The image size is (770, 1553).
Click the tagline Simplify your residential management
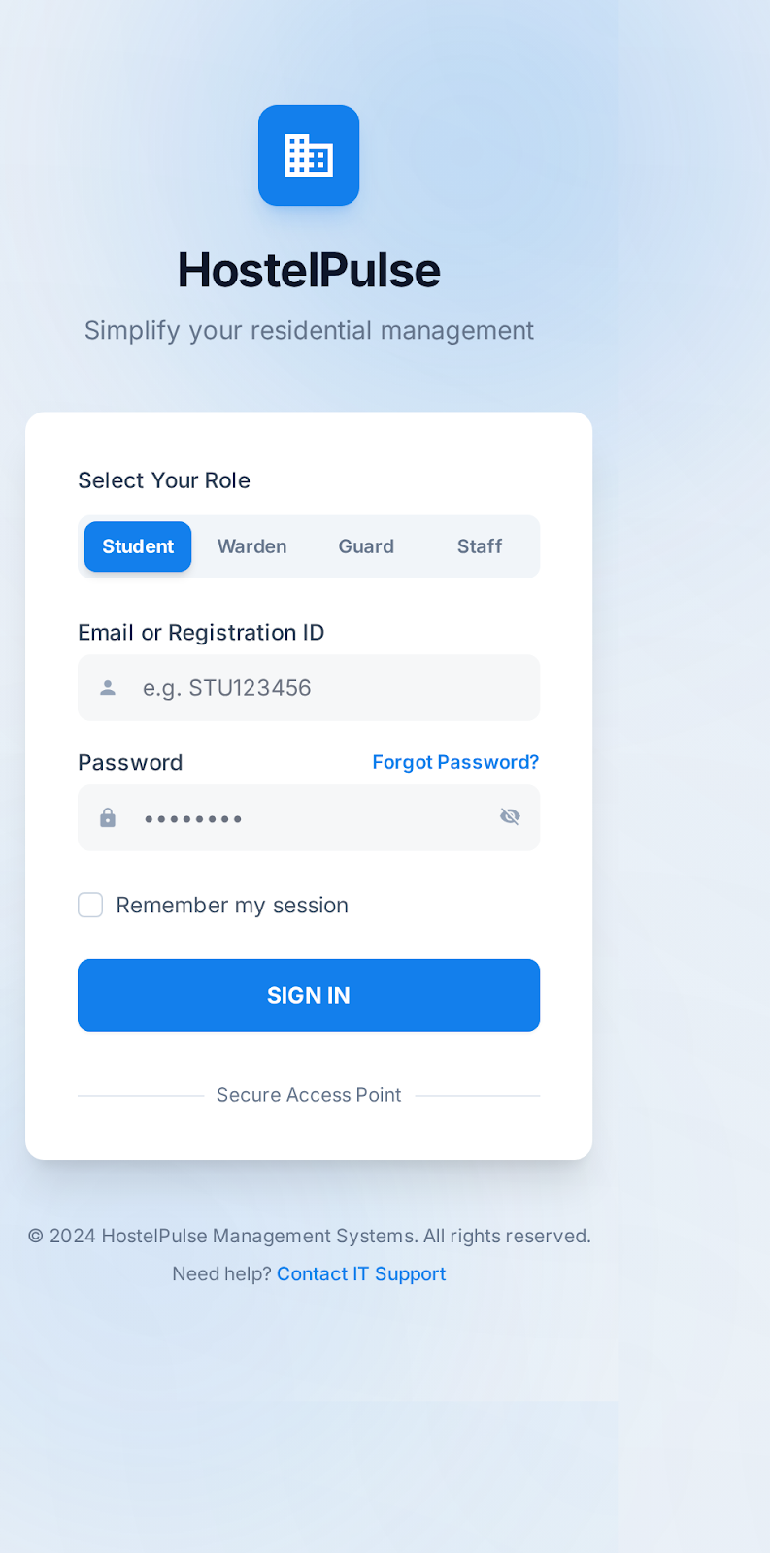309,330
